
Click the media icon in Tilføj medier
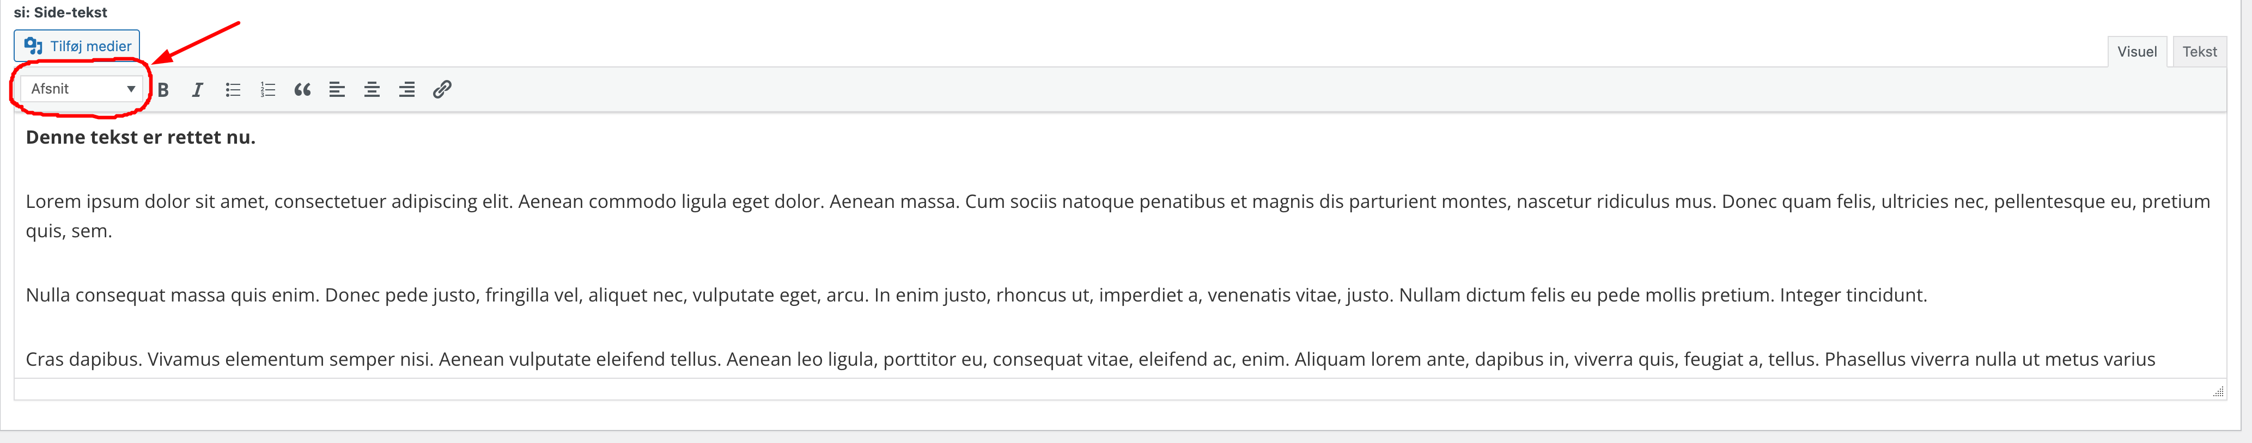34,45
